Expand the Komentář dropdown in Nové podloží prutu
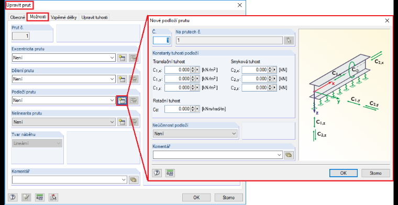The width and height of the screenshot is (398, 205). [280, 155]
